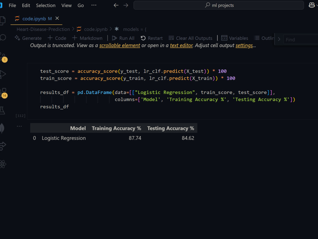Viewport: 318px width, 239px height.
Task: Place cursor on train_score assignment line
Action: (x=137, y=78)
